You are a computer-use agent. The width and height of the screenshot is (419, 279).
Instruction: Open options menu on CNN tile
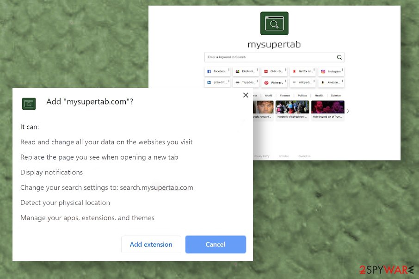click(x=285, y=70)
